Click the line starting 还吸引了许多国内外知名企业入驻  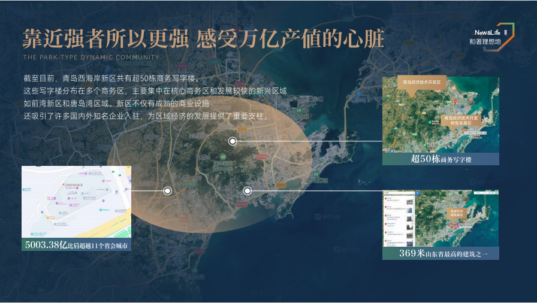click(x=146, y=116)
